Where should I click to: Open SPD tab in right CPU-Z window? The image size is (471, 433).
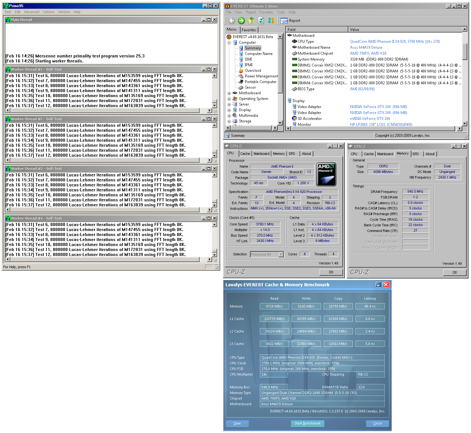415,154
